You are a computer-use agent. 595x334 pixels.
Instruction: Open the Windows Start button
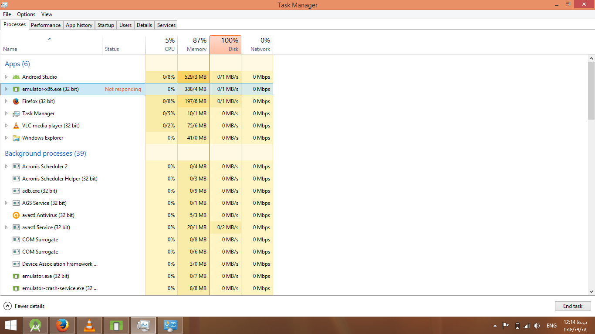(x=11, y=325)
